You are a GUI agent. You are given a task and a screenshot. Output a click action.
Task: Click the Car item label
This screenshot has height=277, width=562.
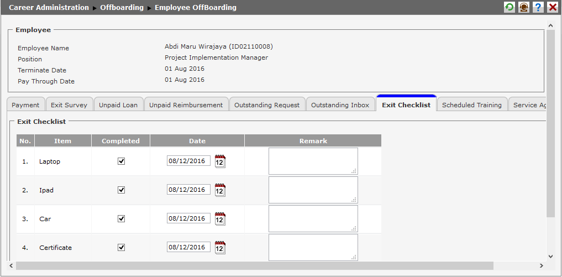[x=45, y=219]
